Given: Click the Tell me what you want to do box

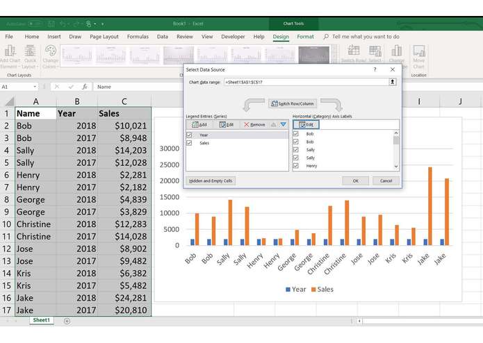Looking at the screenshot, I should pyautogui.click(x=366, y=37).
